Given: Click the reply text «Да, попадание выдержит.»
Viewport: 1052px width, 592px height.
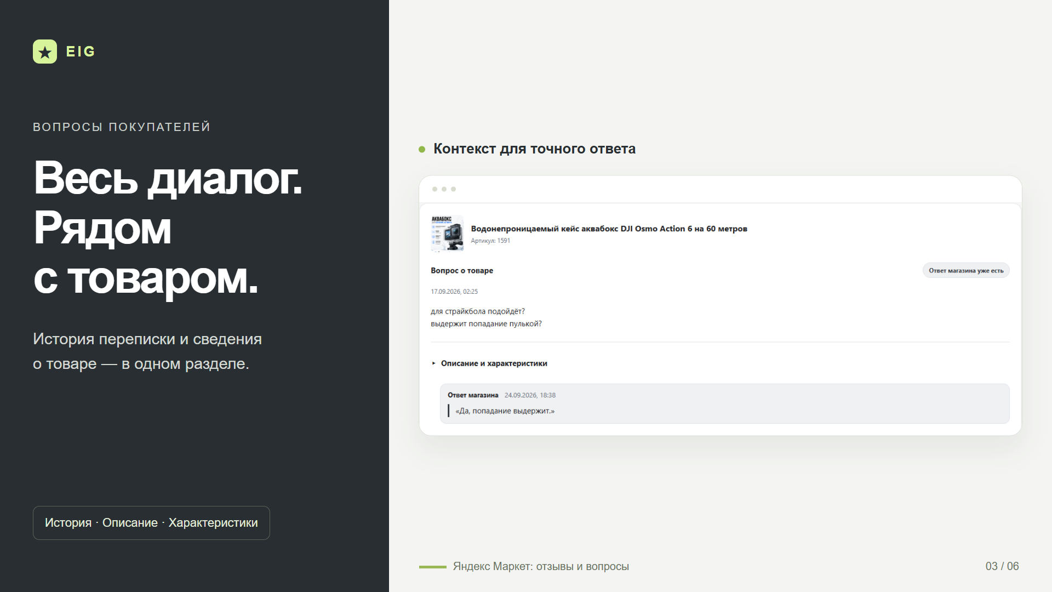Looking at the screenshot, I should click(x=505, y=411).
